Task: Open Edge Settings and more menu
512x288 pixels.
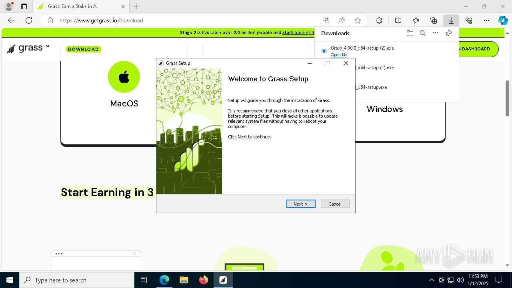Action: tap(486, 20)
